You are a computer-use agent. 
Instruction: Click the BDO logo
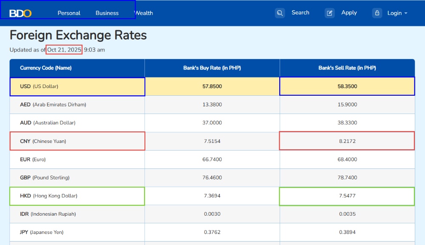click(20, 13)
